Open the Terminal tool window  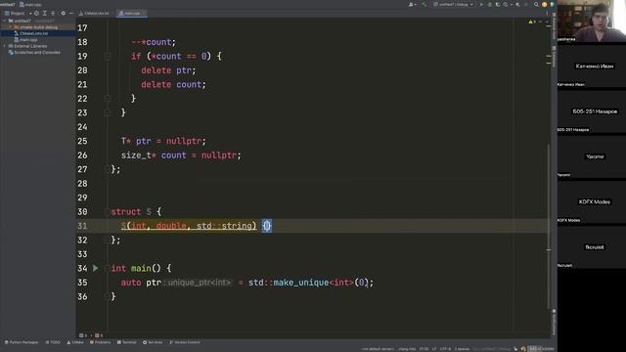tap(126, 342)
